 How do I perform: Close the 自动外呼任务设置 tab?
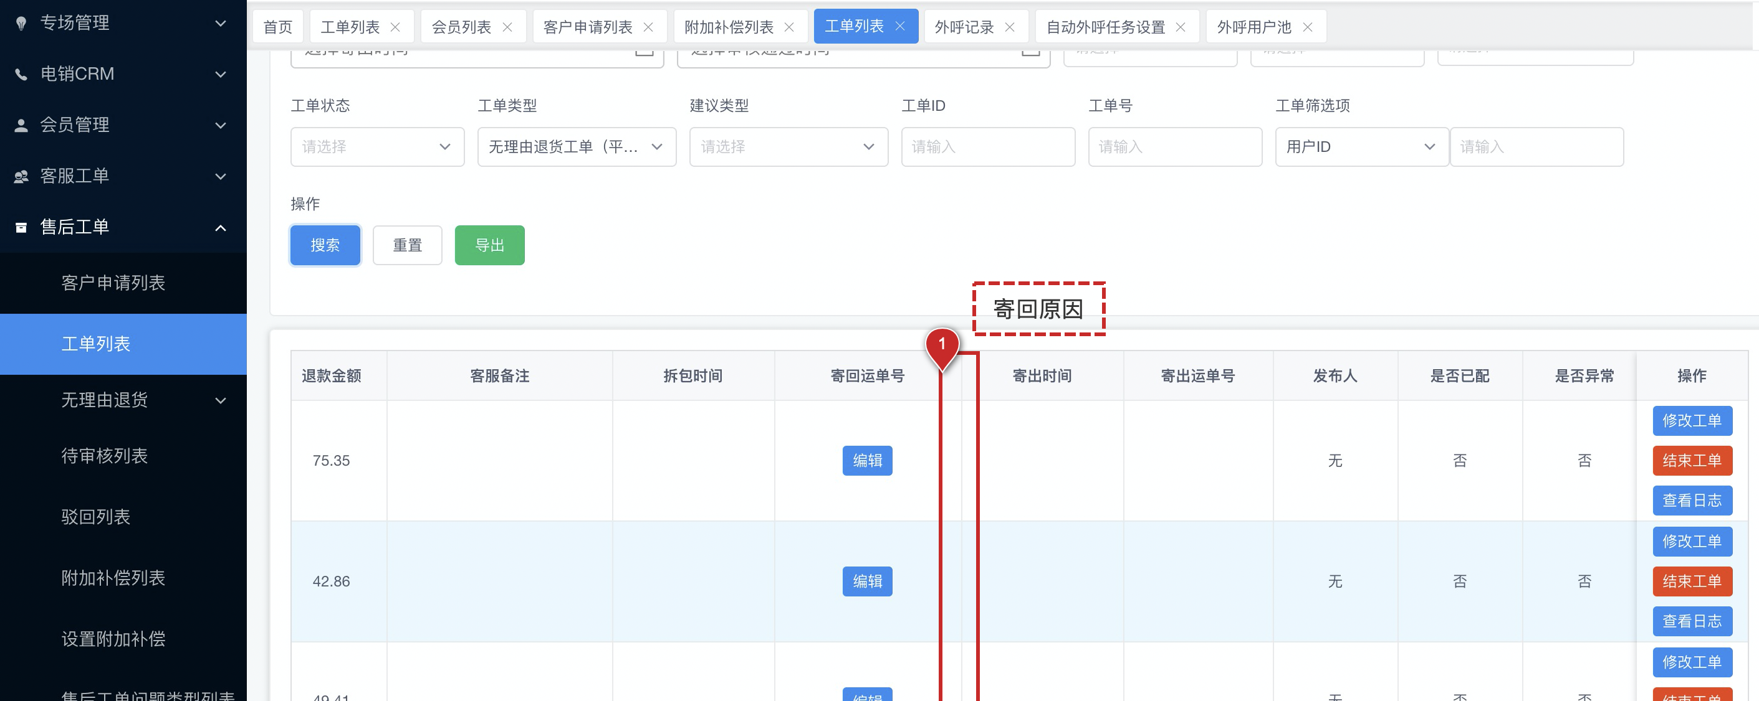pyautogui.click(x=1181, y=27)
